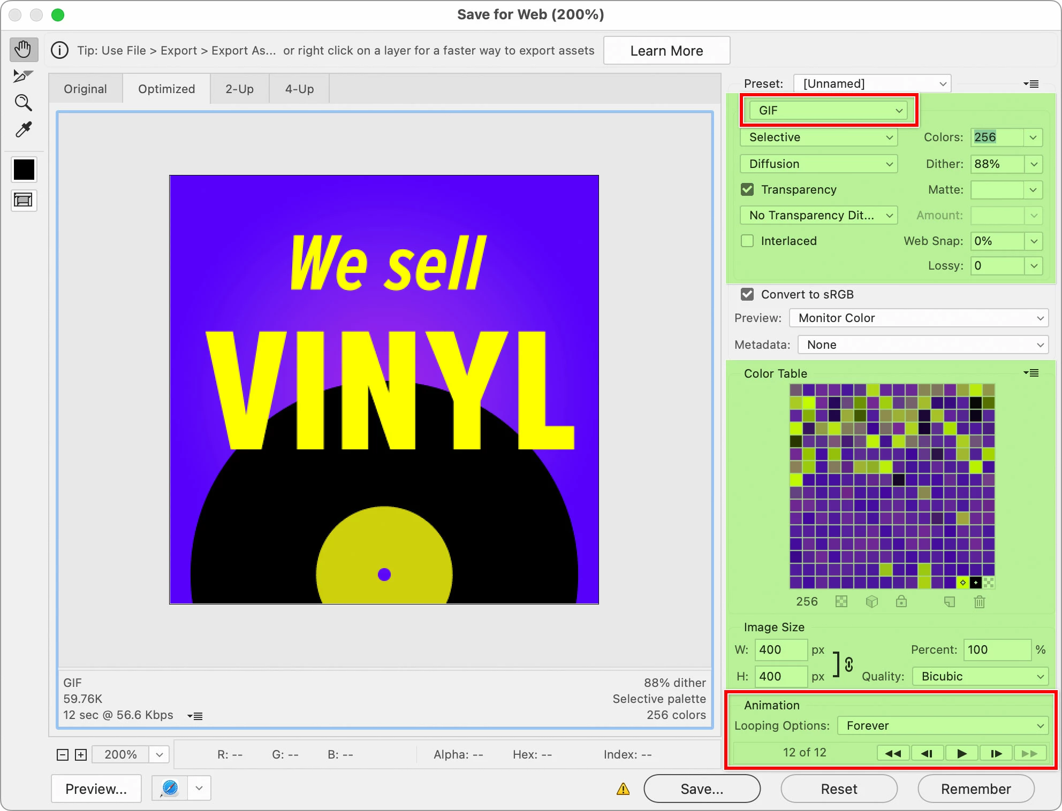This screenshot has height=811, width=1062.
Task: Expand Looping Options Forever dropdown
Action: coord(942,726)
